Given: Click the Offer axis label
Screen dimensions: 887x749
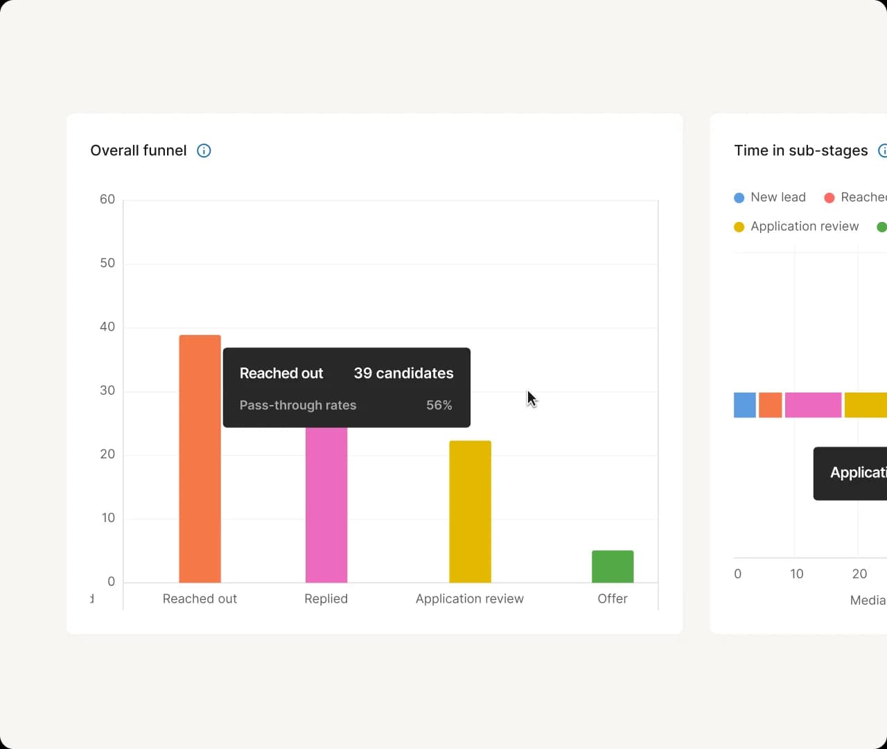Looking at the screenshot, I should [613, 599].
